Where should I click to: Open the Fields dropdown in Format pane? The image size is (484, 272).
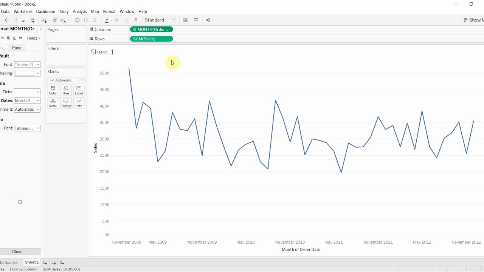[33, 38]
